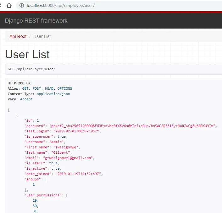The height and width of the screenshot is (213, 222).
Task: Click the GET method in Allow header
Action: [x=25, y=88]
